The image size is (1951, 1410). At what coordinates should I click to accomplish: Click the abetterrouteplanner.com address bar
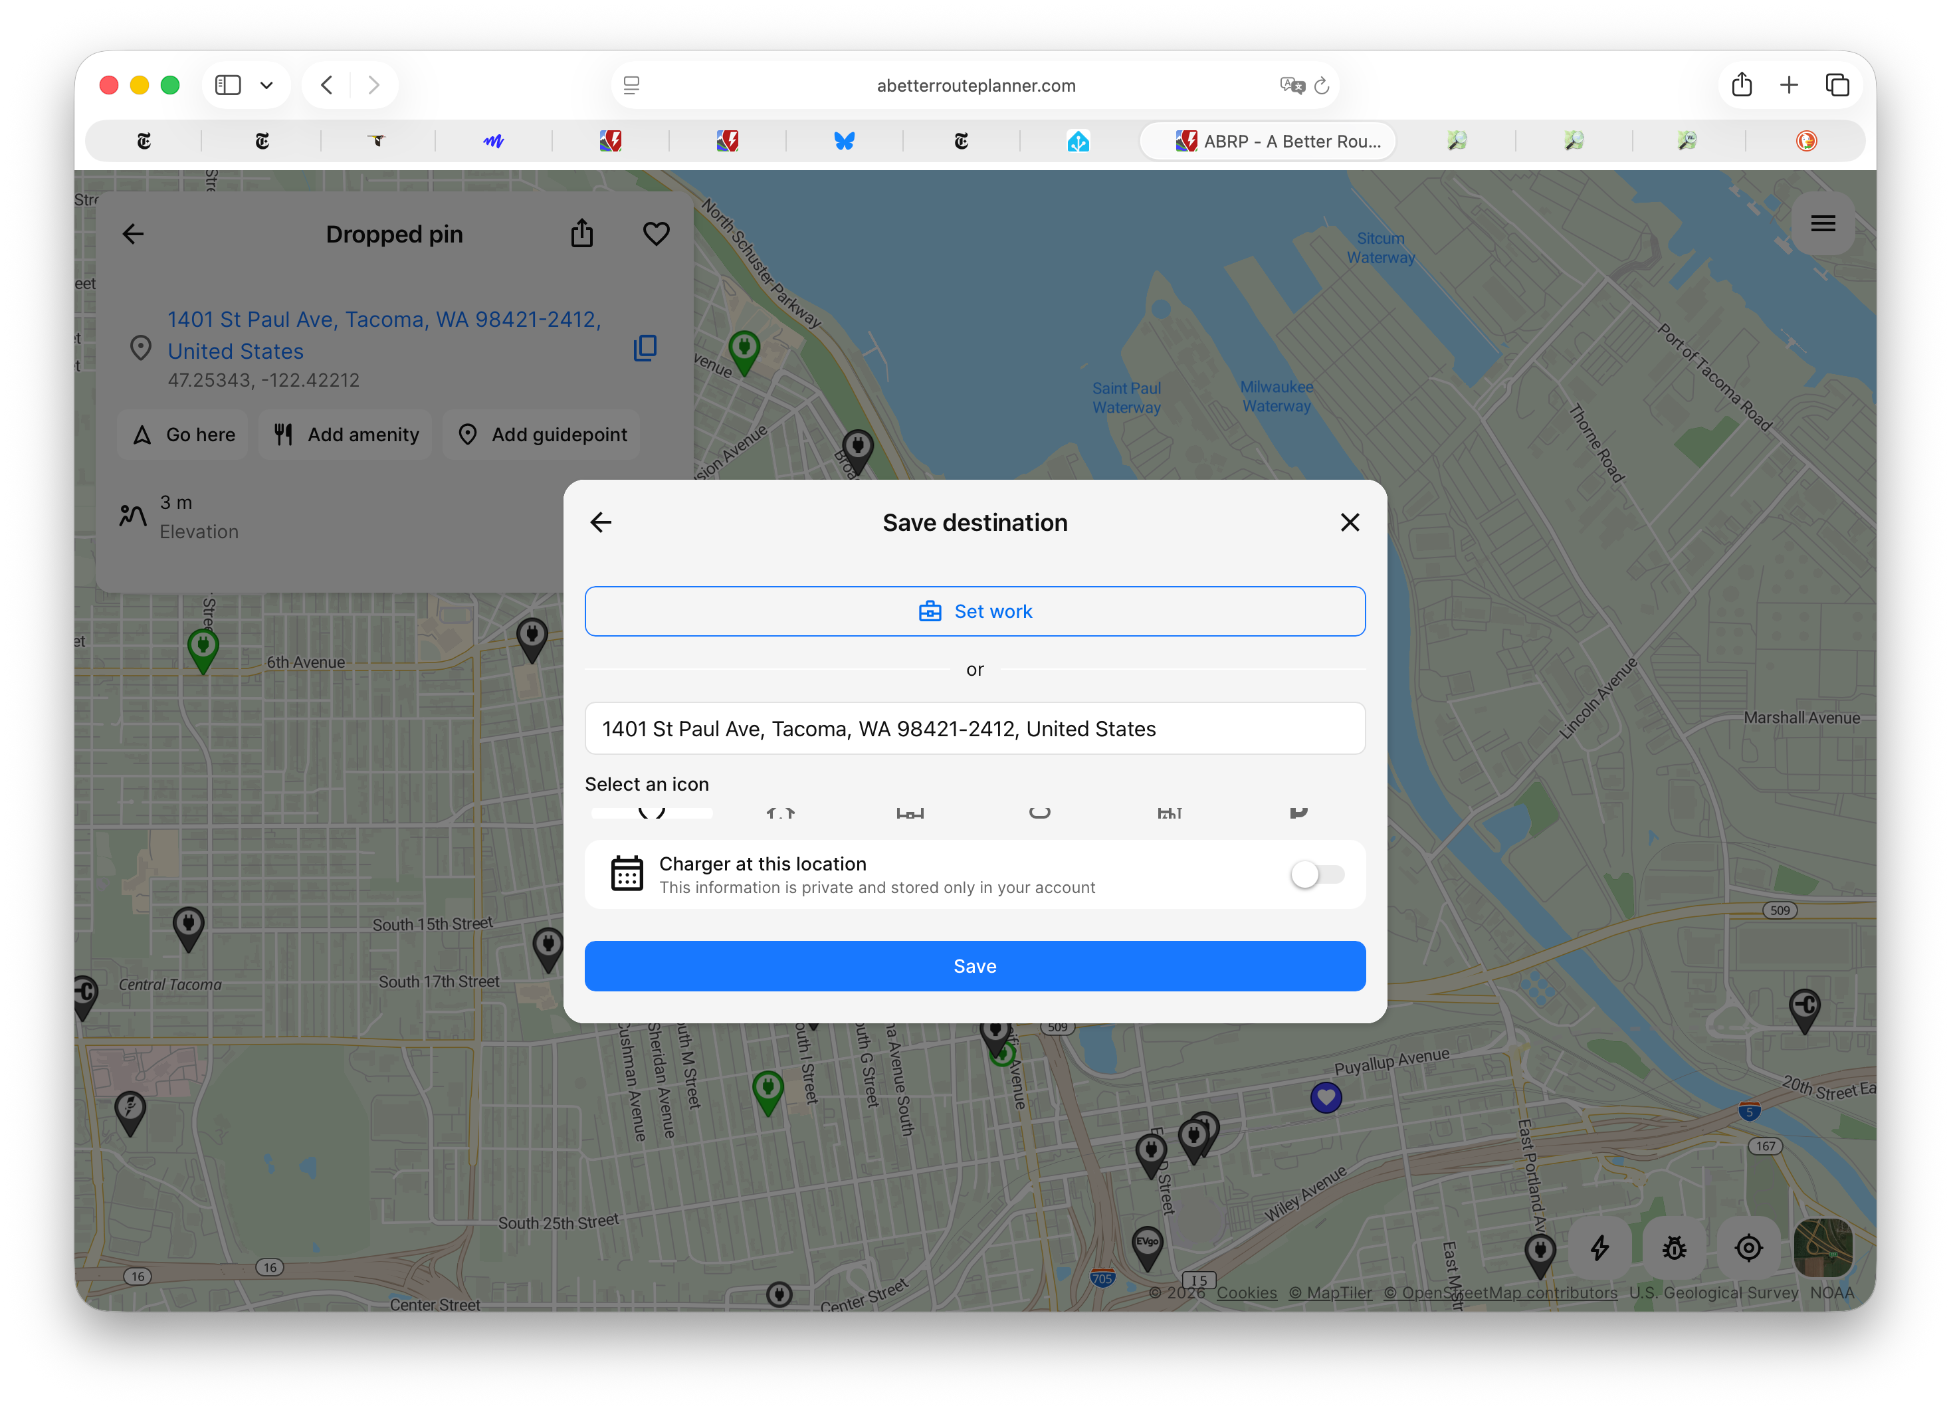coord(975,85)
